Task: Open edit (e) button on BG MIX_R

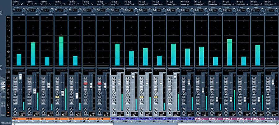Action: click(226, 93)
